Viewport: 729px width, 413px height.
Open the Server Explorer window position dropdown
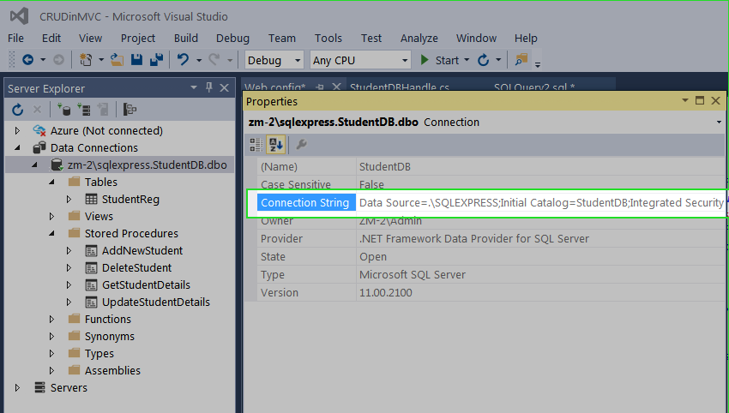tap(194, 87)
